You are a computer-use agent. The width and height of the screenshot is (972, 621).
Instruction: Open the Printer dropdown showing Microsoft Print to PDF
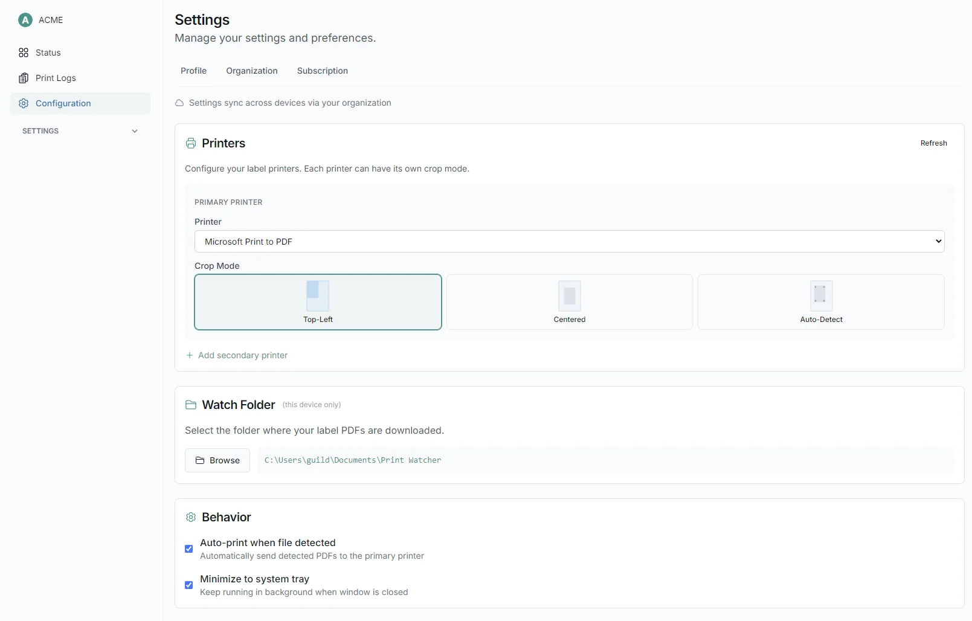click(x=570, y=242)
